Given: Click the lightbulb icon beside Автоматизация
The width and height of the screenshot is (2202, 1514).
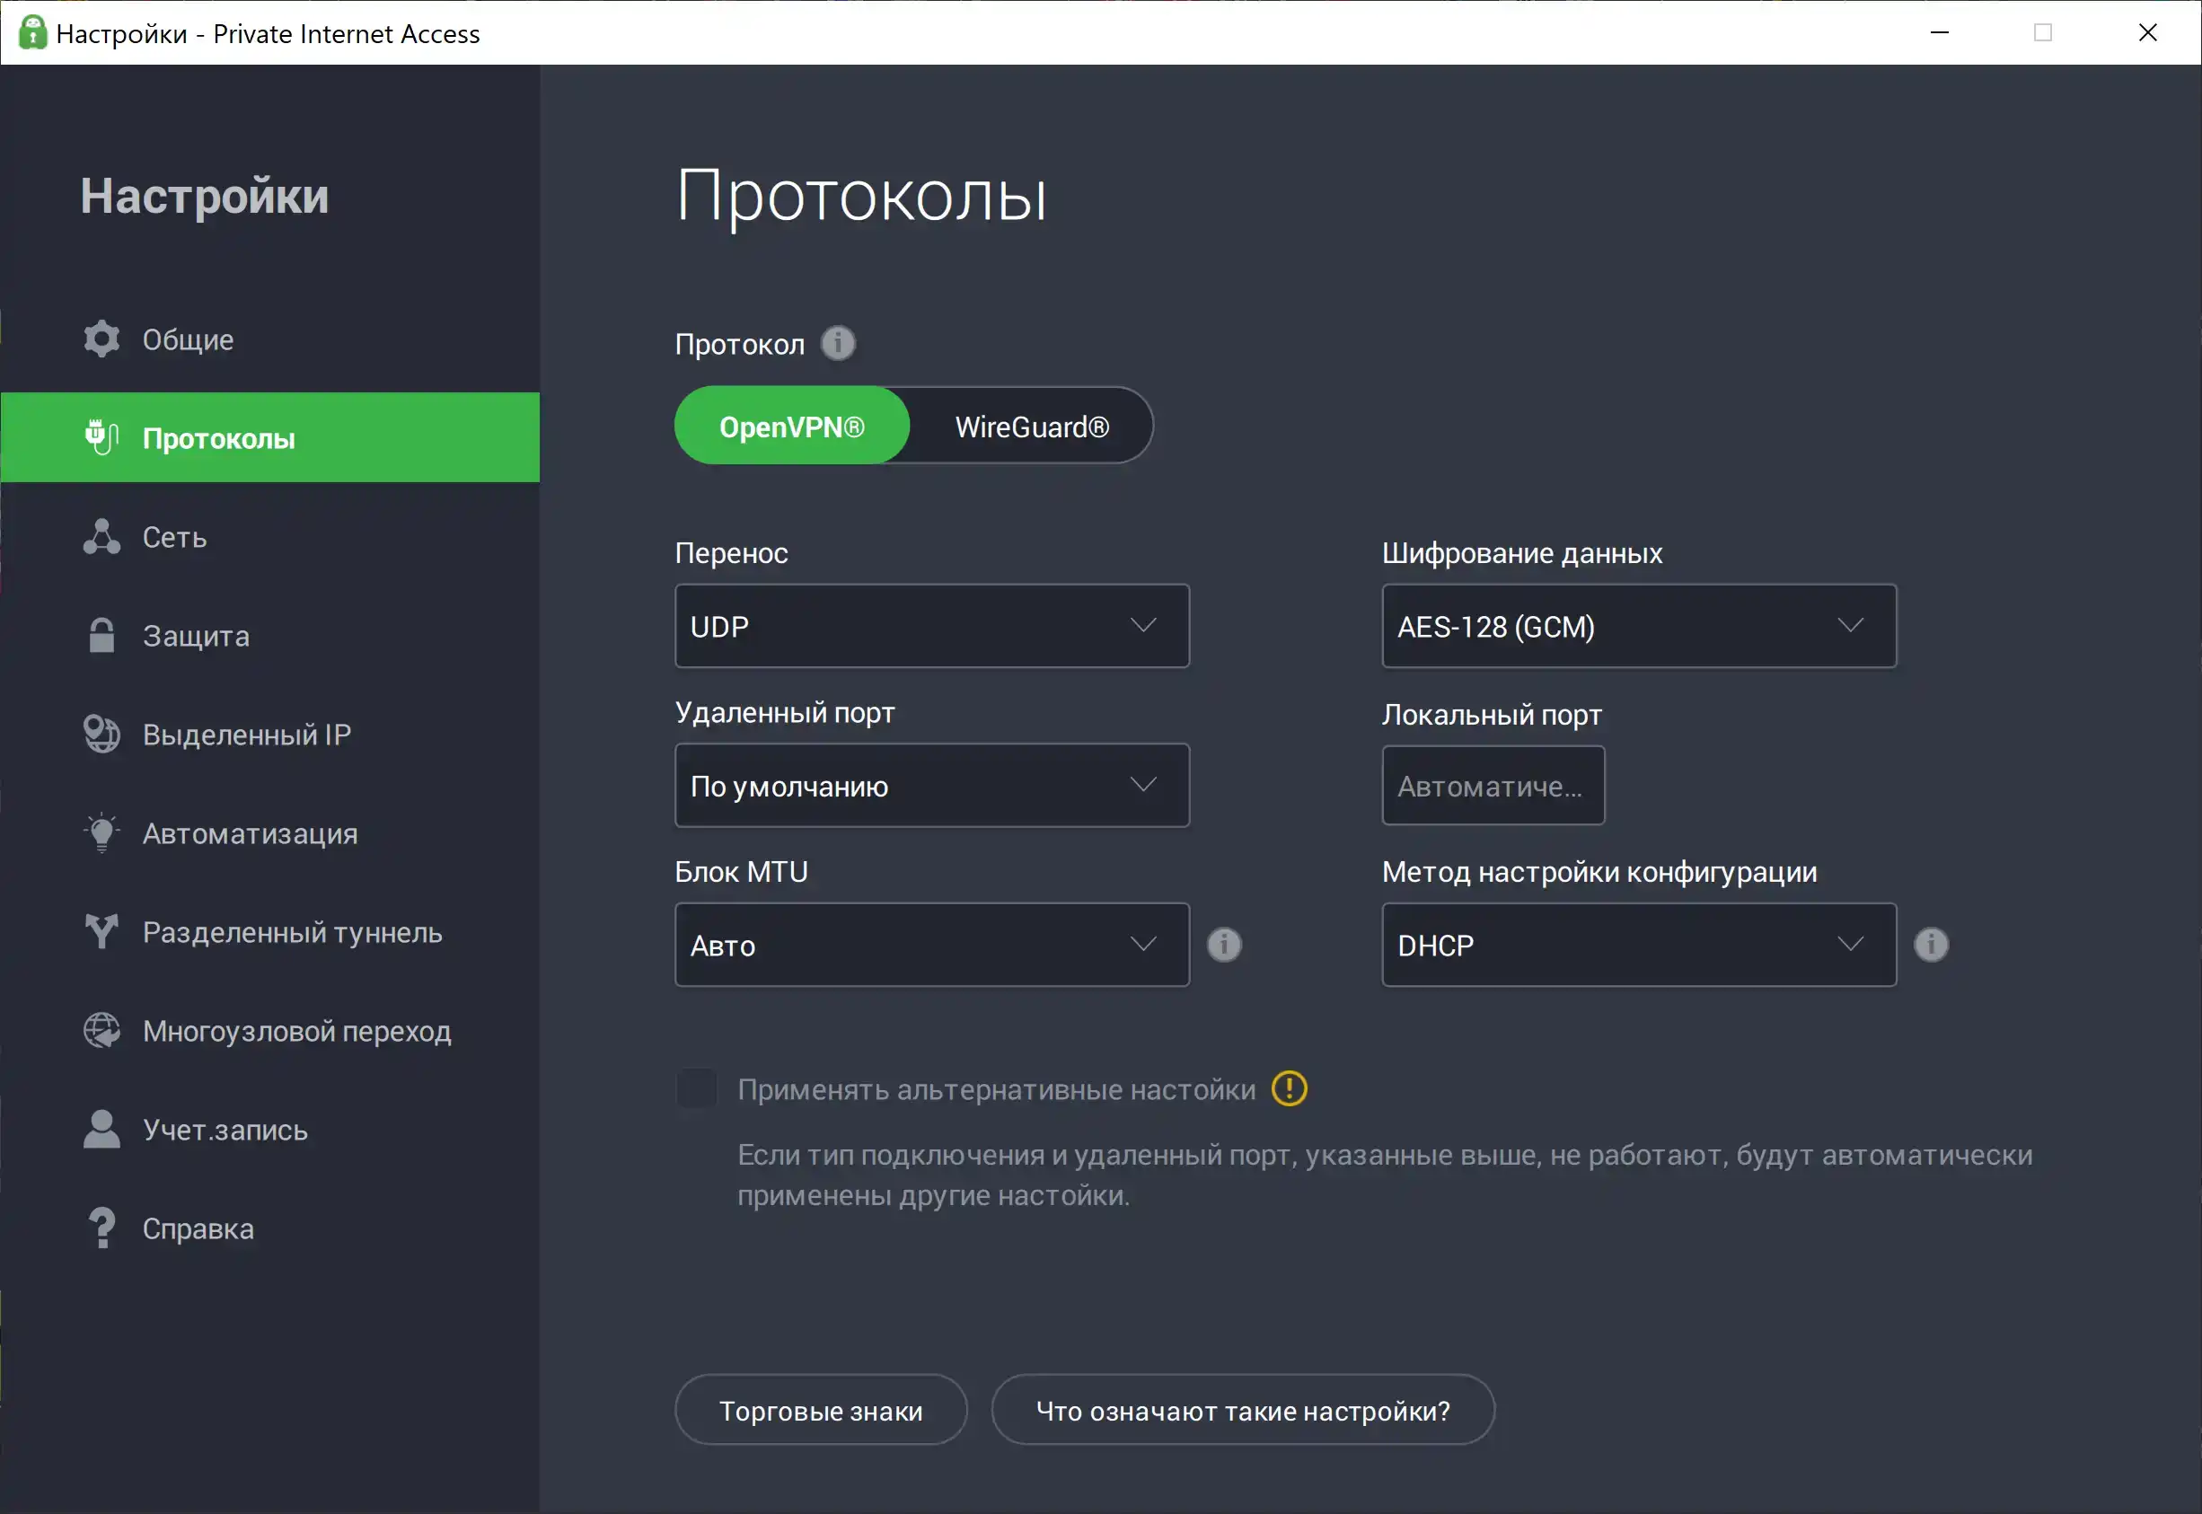Looking at the screenshot, I should [101, 833].
